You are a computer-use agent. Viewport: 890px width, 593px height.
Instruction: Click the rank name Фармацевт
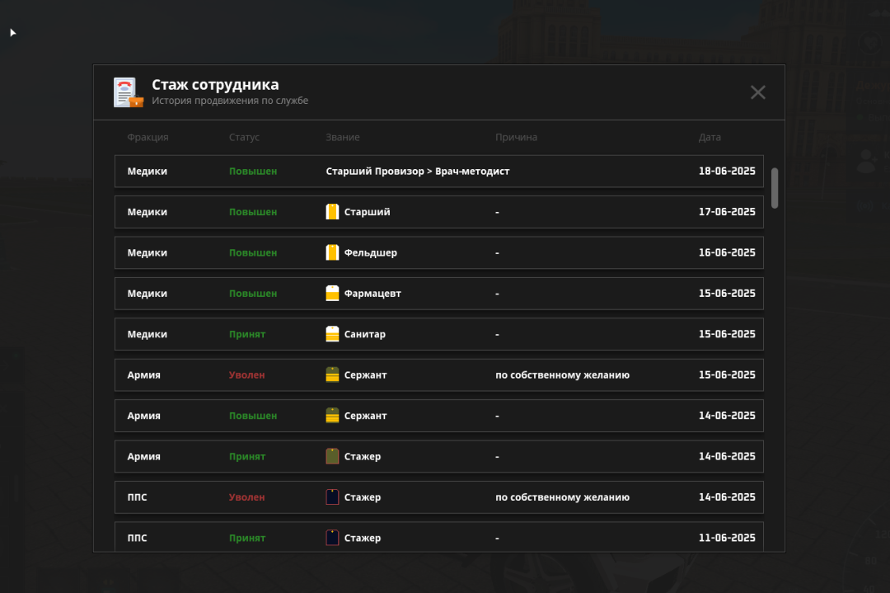(372, 294)
